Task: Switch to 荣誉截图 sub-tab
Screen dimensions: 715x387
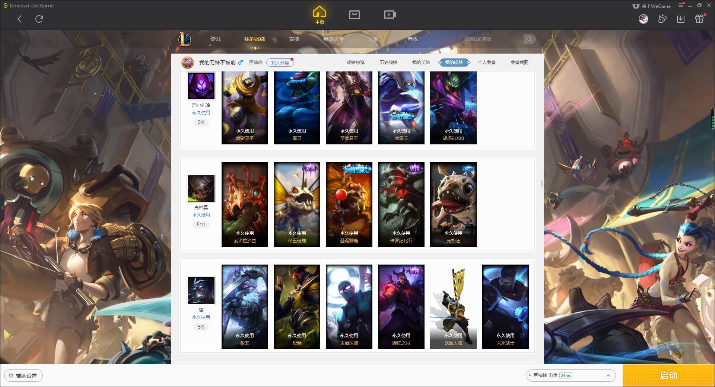Action: click(519, 63)
